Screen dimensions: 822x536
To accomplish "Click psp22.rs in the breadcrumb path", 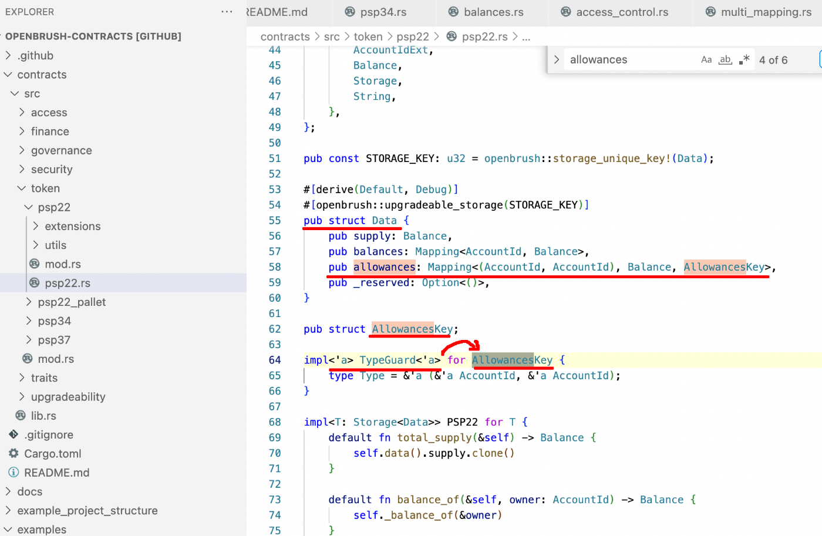I will pos(485,36).
